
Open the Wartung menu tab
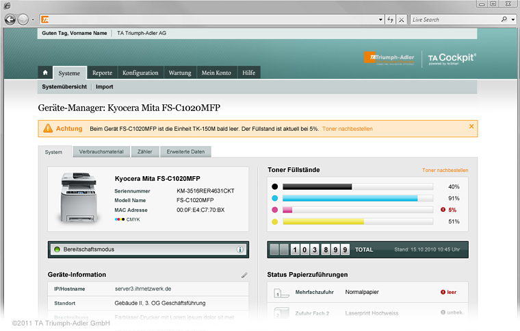[x=180, y=73]
